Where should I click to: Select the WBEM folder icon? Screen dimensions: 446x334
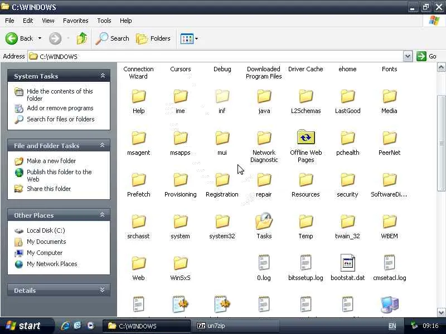click(x=389, y=222)
